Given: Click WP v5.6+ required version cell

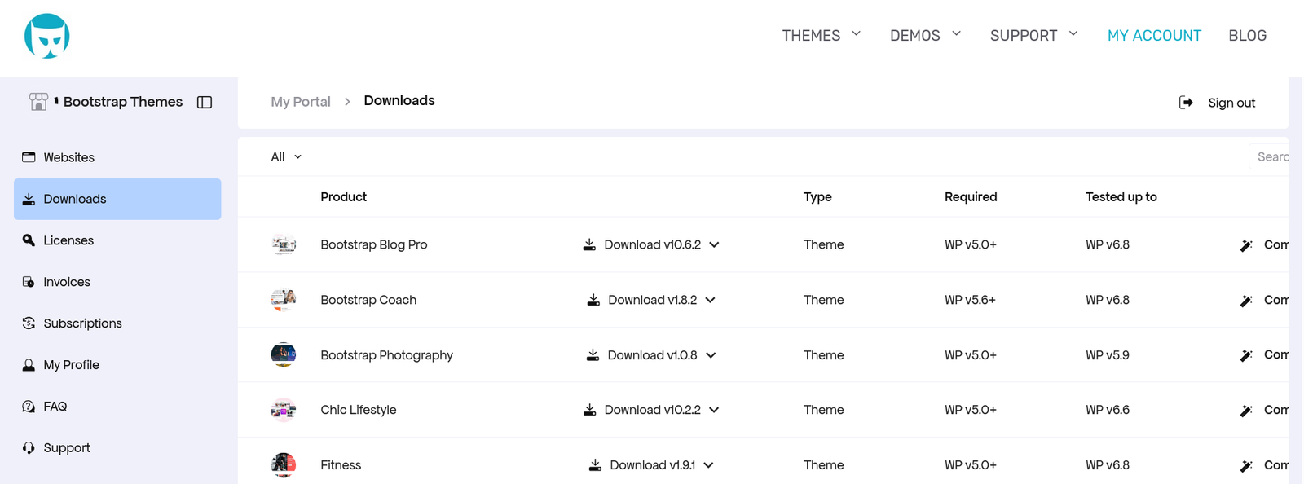Looking at the screenshot, I should (970, 300).
